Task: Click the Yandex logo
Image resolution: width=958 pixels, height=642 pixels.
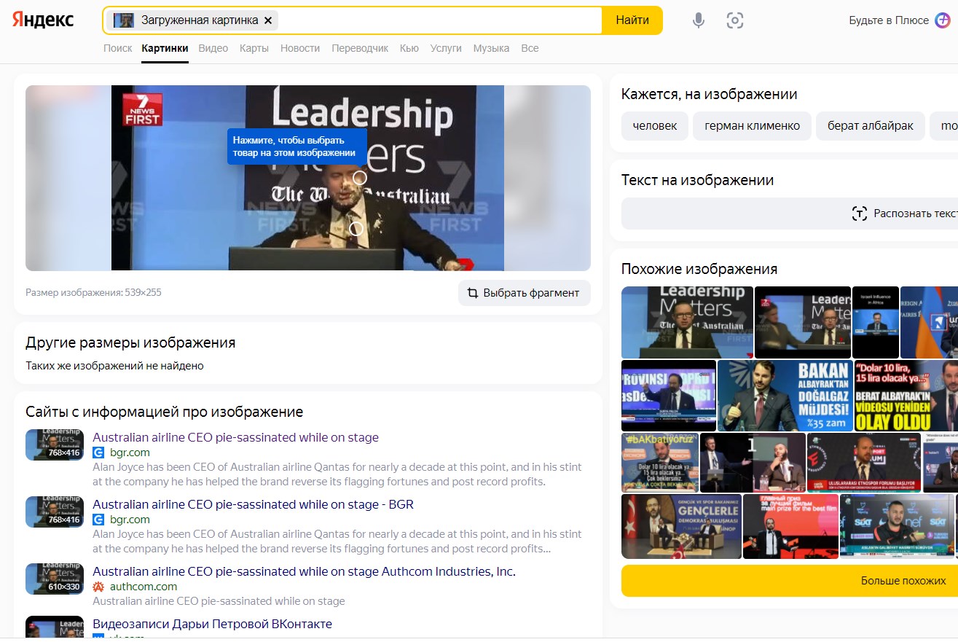Action: pos(43,20)
